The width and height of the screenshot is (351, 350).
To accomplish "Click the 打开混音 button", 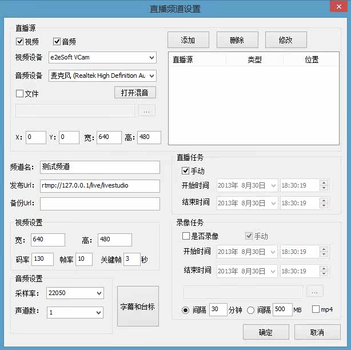I will tap(135, 93).
